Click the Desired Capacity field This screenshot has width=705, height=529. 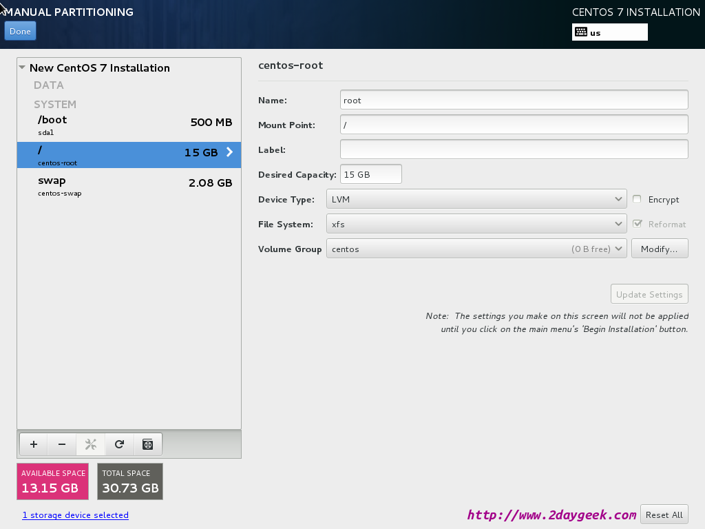point(371,174)
